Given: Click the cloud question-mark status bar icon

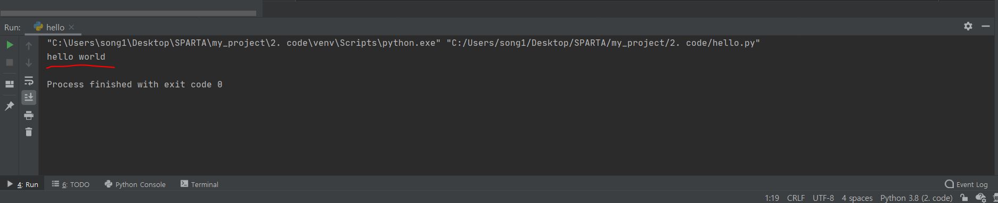Looking at the screenshot, I should (x=981, y=198).
